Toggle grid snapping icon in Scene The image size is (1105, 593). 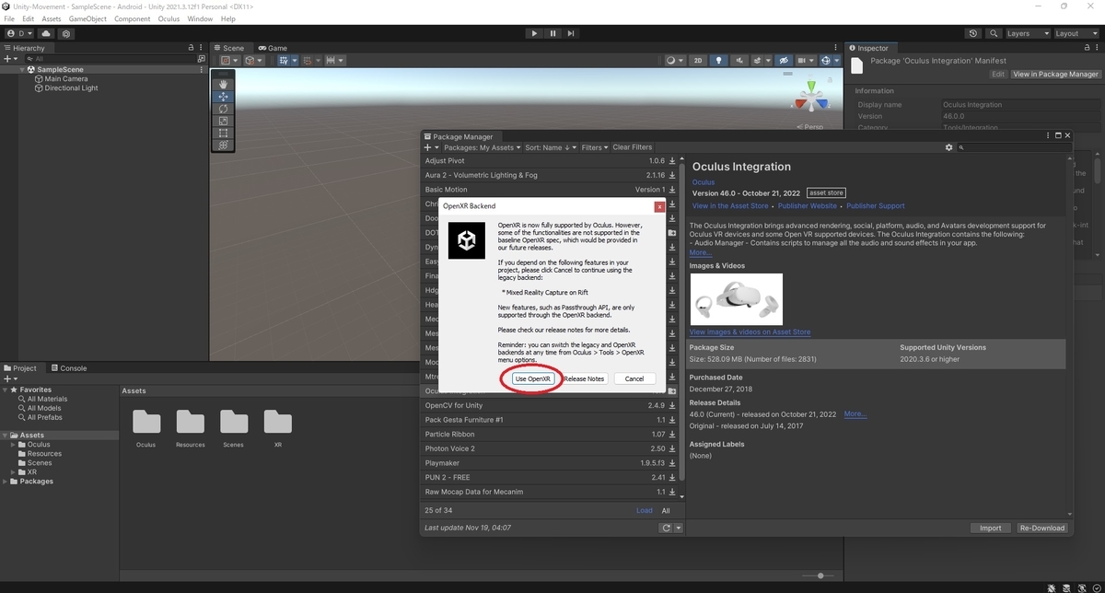pos(309,61)
